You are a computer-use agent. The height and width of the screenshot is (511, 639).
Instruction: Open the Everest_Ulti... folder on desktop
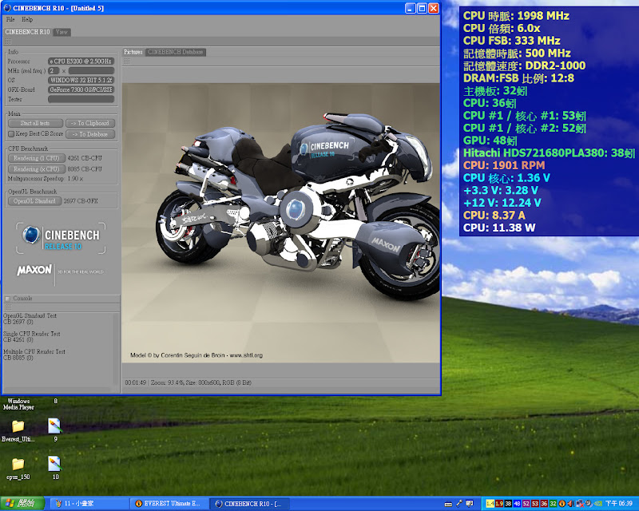(18, 426)
